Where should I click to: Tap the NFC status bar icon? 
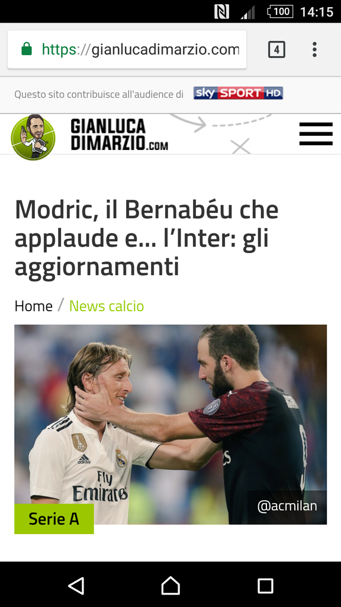[x=221, y=12]
